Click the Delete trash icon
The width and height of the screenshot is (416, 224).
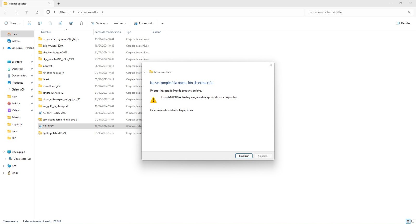81,23
